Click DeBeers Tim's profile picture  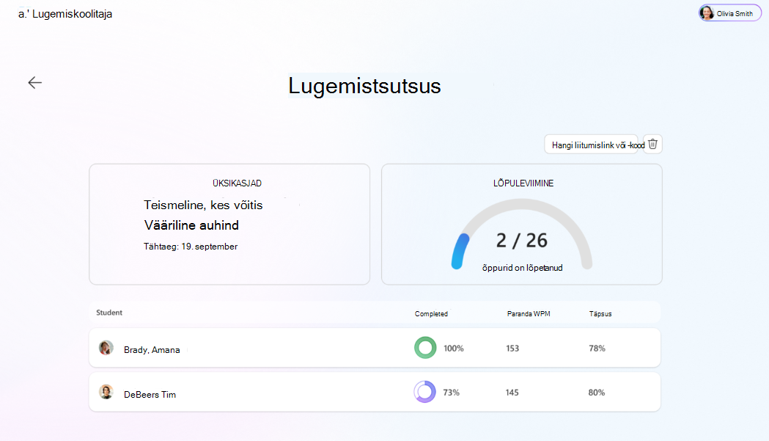[x=106, y=392]
